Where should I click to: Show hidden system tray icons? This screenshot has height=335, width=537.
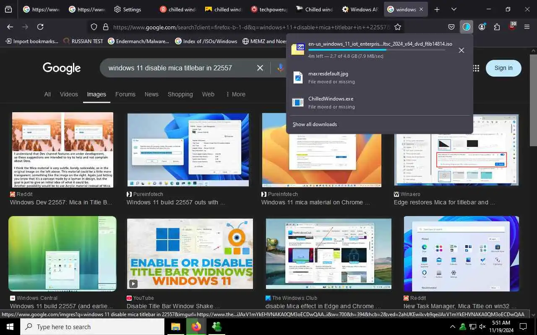point(452,327)
